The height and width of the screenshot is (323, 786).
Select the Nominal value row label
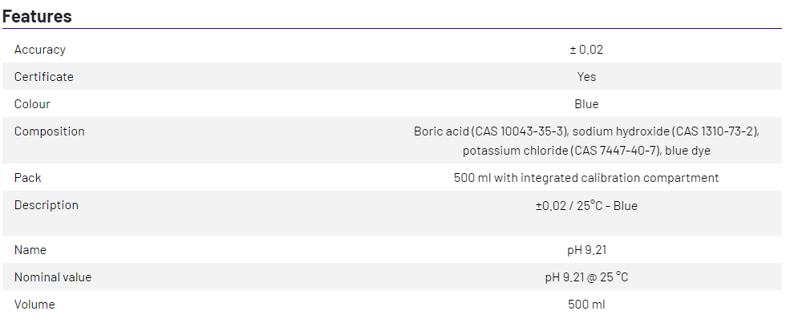tap(53, 277)
